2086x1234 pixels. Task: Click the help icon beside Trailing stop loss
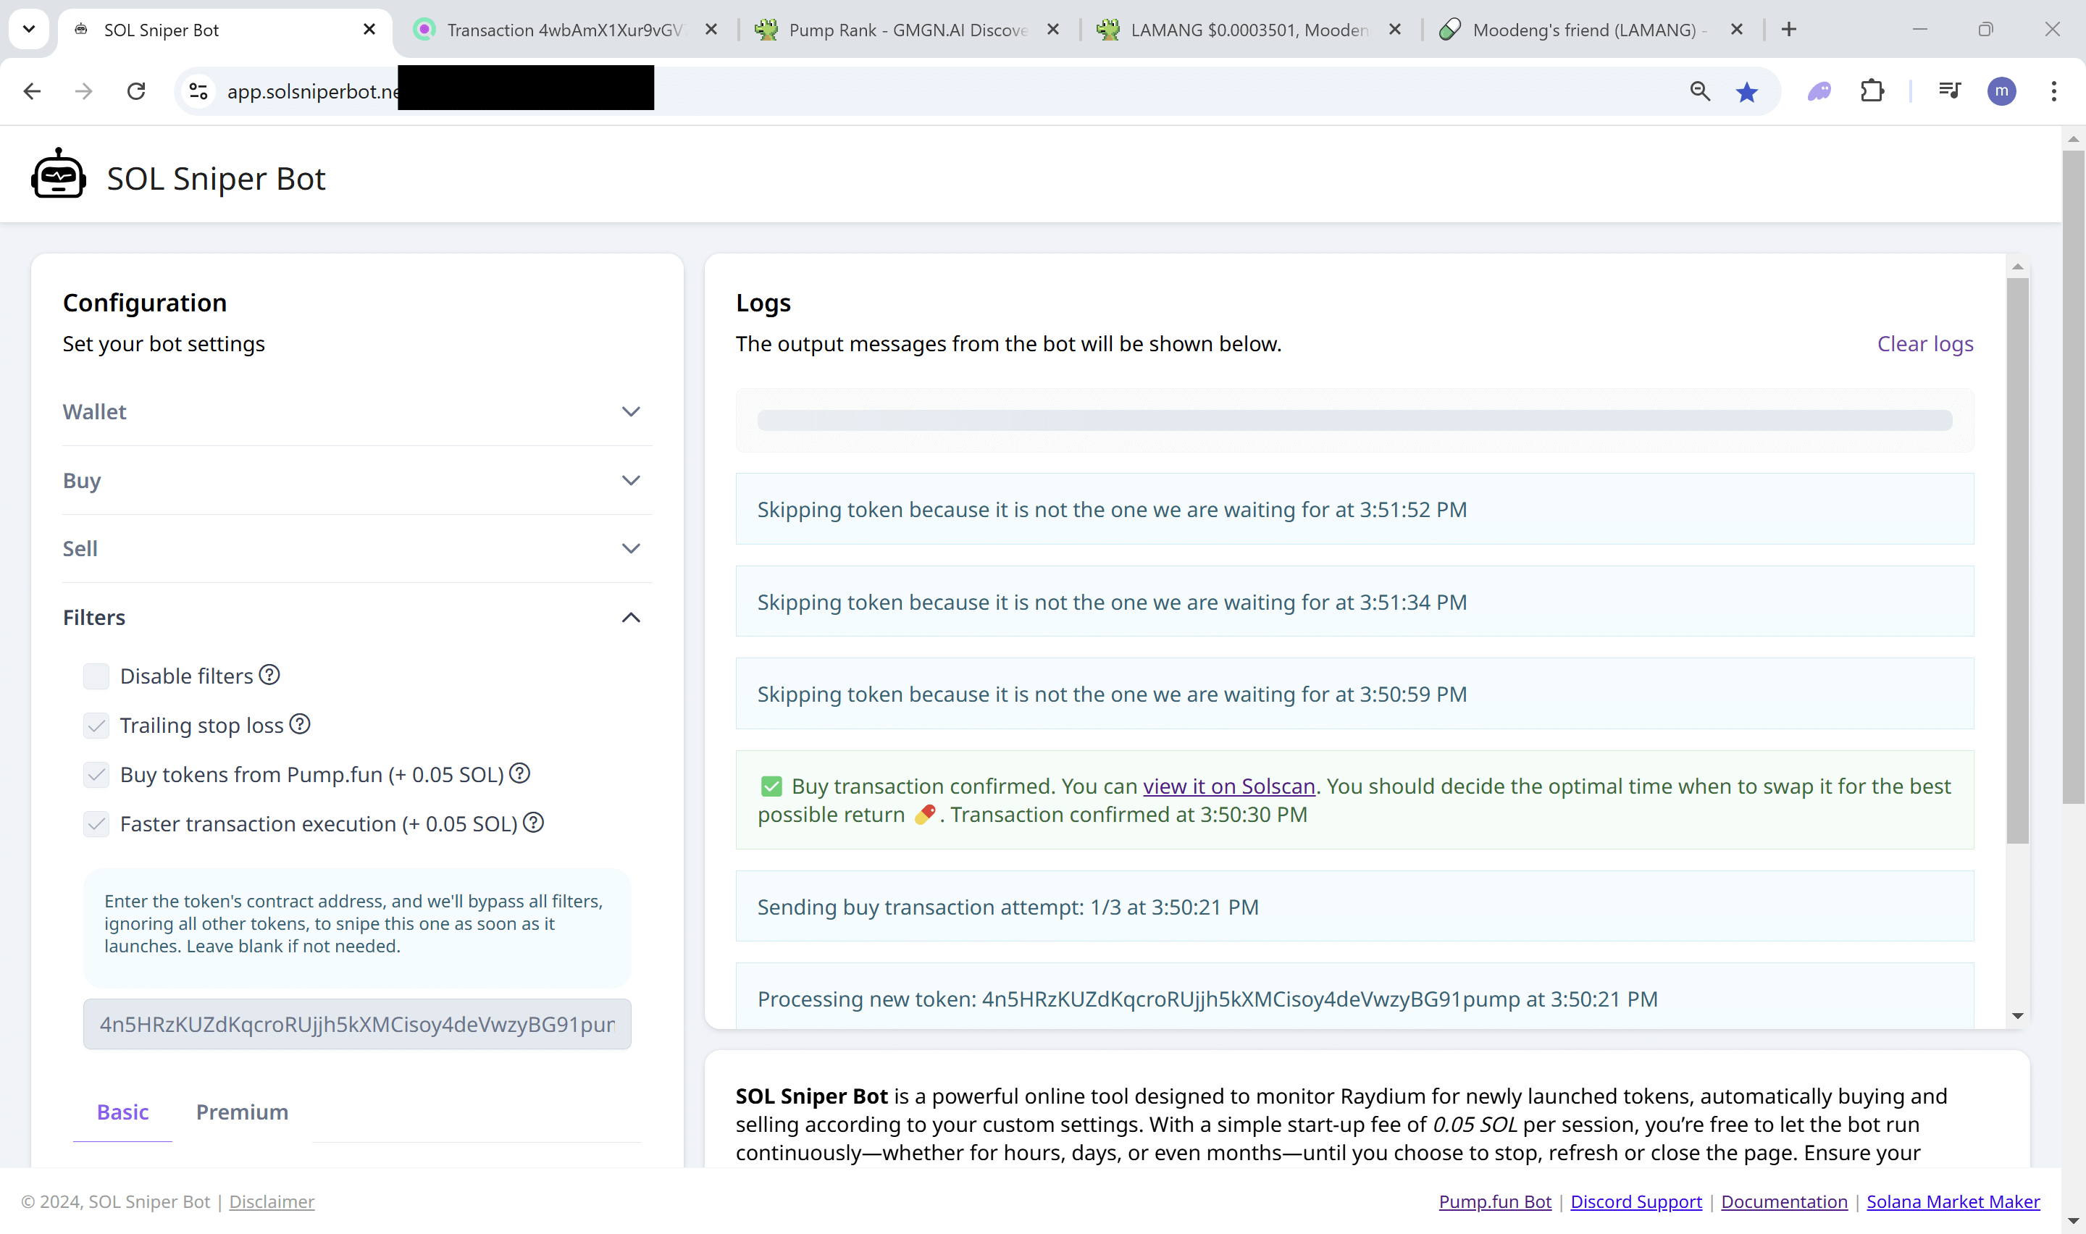299,723
